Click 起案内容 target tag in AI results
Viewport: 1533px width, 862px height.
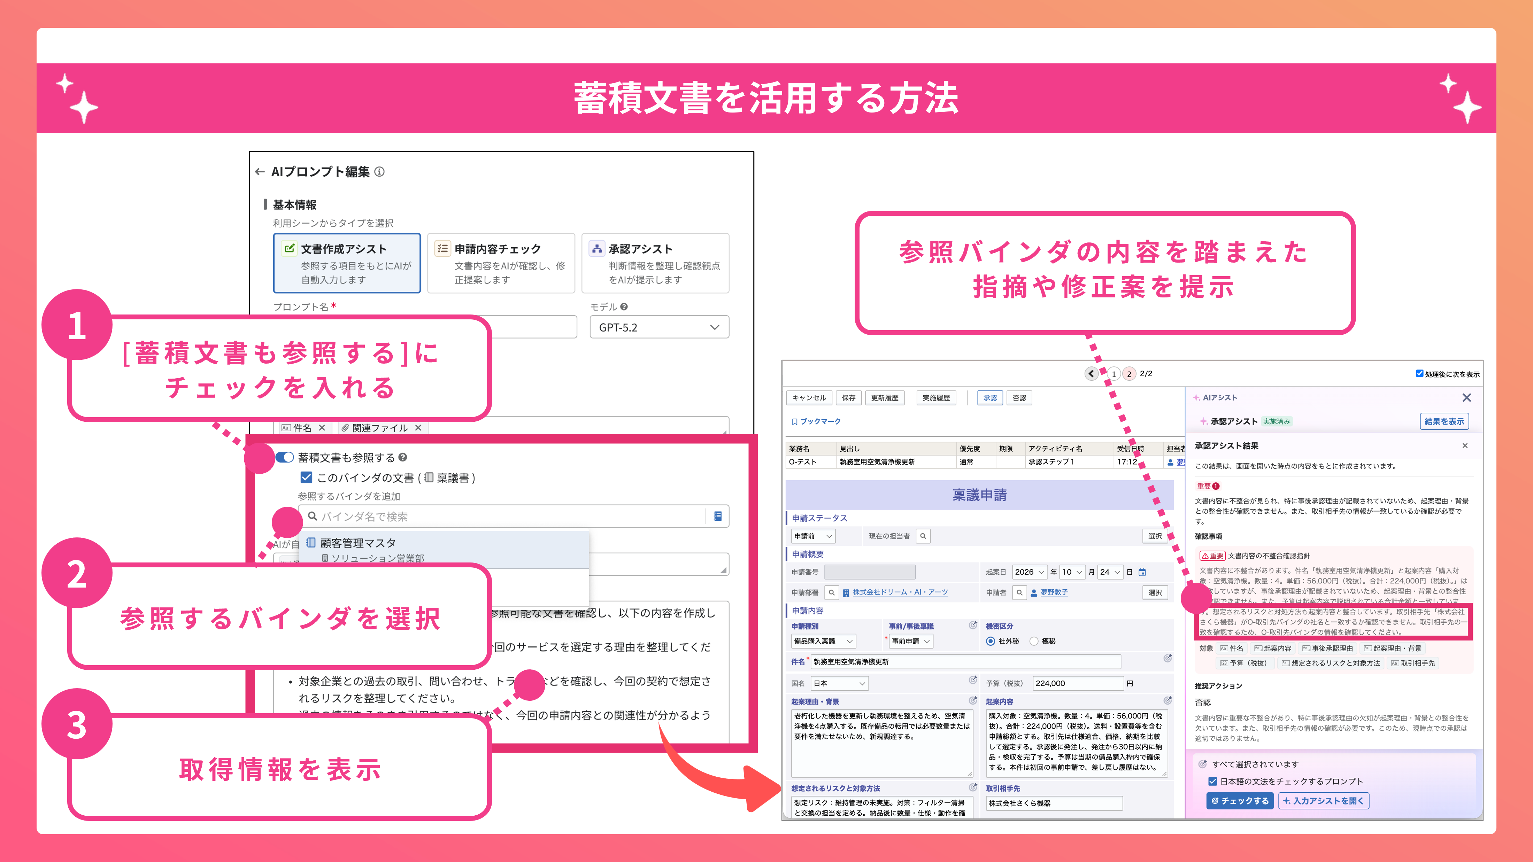tap(1272, 649)
